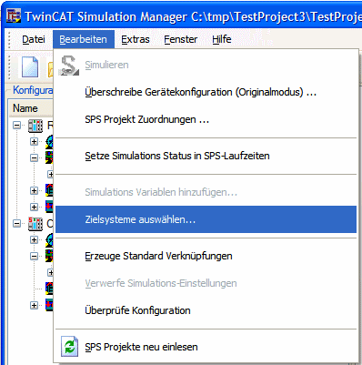
Task: Expand first plus child directly under root C
Action: [34, 239]
